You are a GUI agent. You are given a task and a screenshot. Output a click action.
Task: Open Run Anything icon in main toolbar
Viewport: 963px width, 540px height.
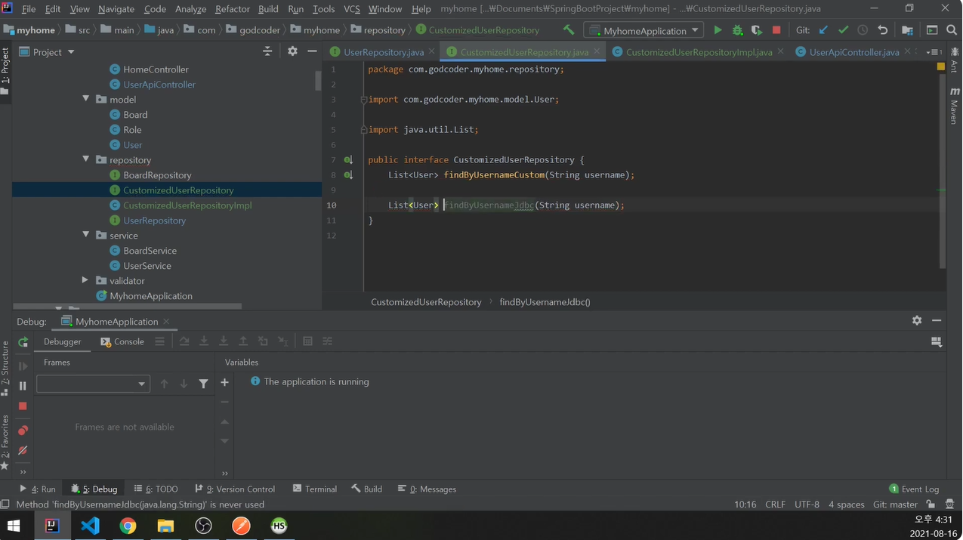click(932, 30)
